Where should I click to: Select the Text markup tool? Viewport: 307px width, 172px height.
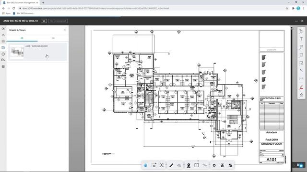pyautogui.click(x=301, y=39)
